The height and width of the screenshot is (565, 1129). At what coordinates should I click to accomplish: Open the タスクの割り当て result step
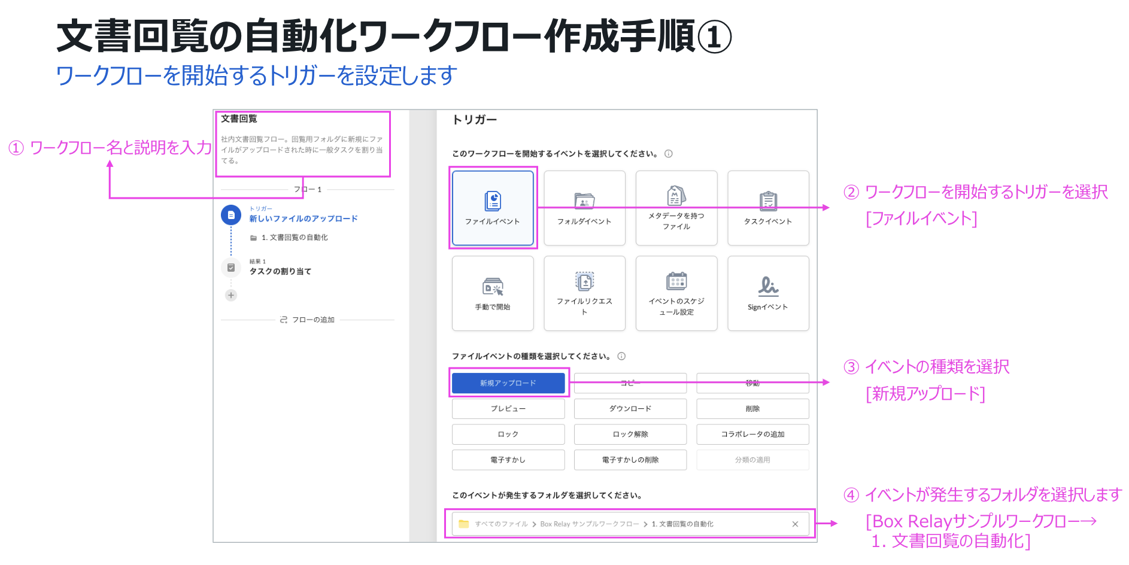pyautogui.click(x=280, y=271)
